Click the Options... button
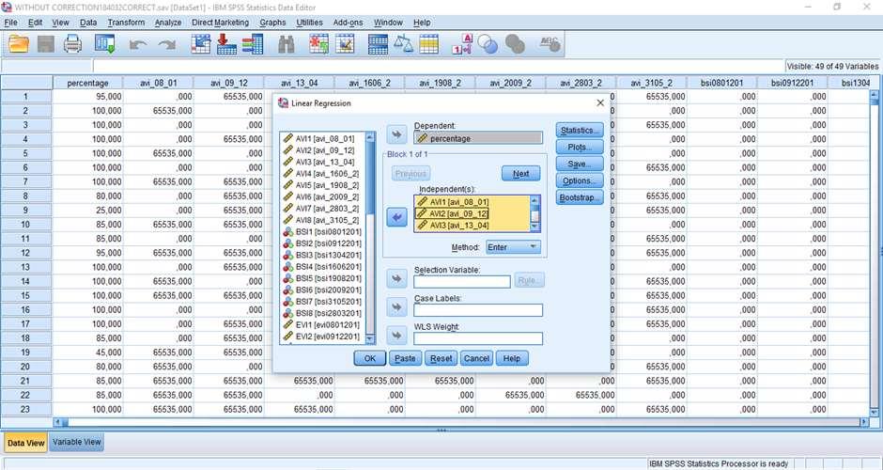The image size is (883, 470). 579,180
